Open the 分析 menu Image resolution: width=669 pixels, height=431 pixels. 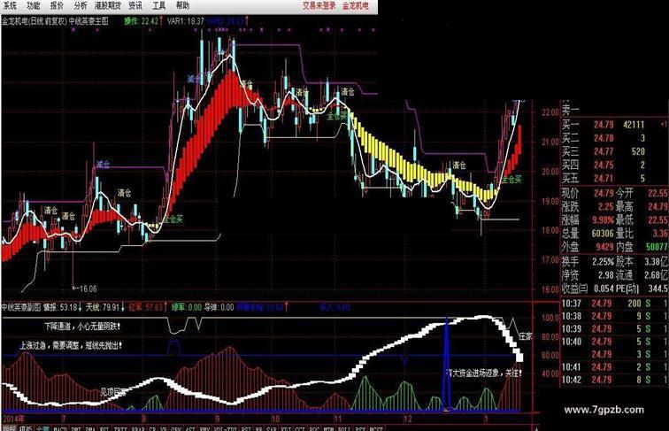click(81, 5)
